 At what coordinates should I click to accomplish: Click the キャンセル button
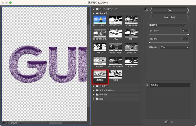(170, 17)
